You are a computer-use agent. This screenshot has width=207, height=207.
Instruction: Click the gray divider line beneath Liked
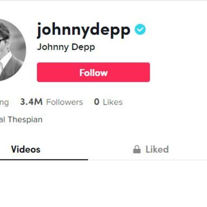click(x=147, y=160)
